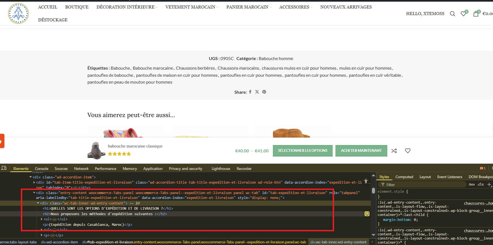Share product on Facebook
This screenshot has width=493, height=245.
(x=250, y=92)
